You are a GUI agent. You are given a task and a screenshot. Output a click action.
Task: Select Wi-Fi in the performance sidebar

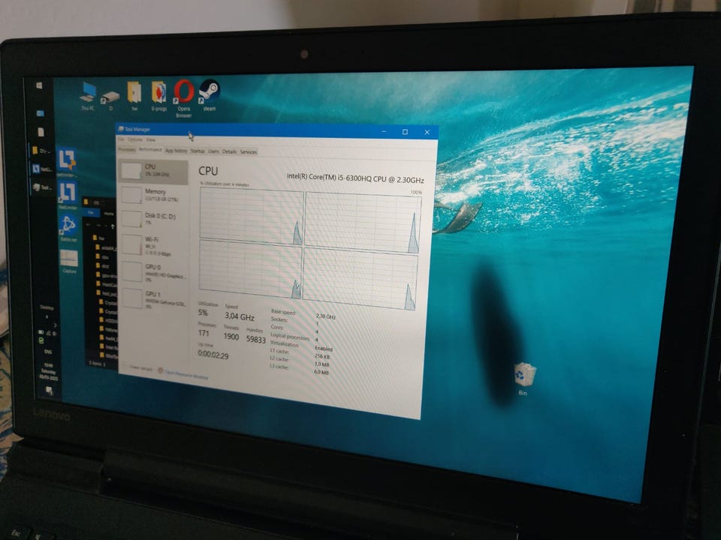(153, 246)
